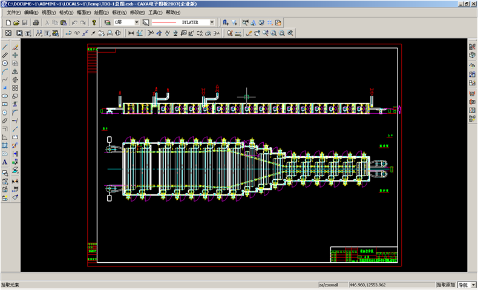Image resolution: width=478 pixels, height=290 pixels.
Task: Click the 拾取添加 status button
Action: 446,285
